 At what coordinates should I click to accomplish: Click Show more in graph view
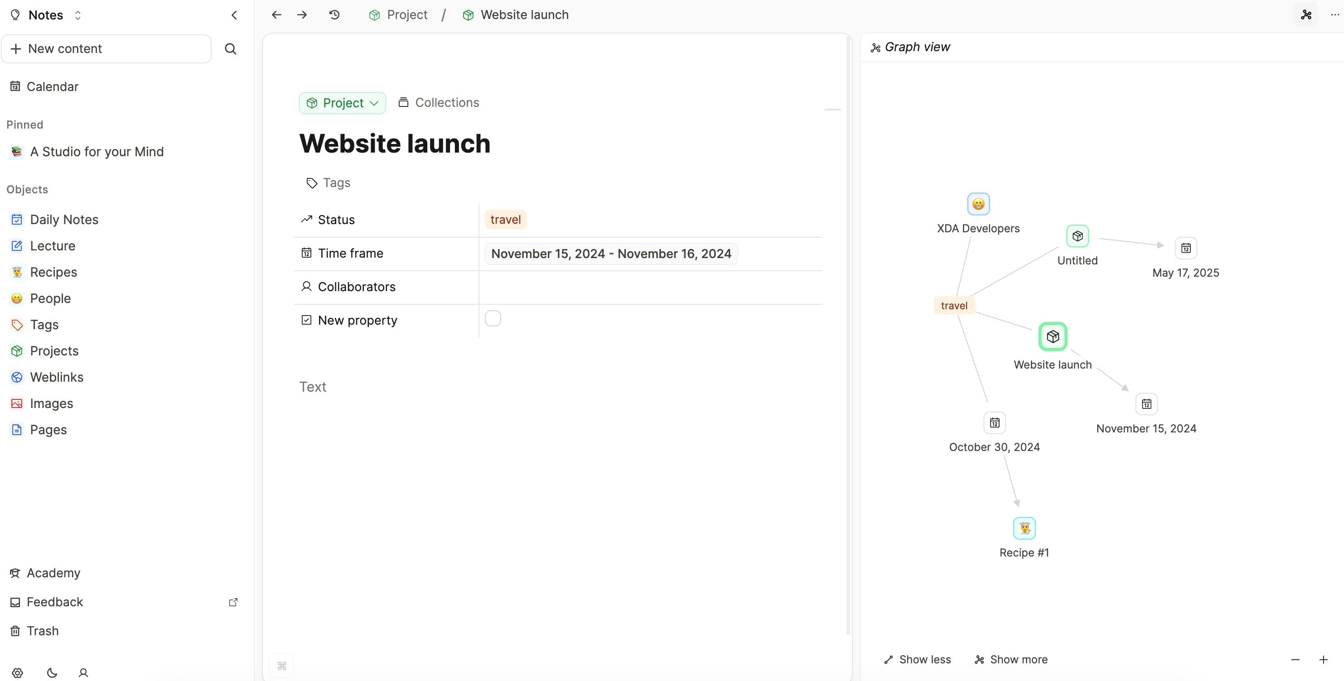tap(1010, 660)
